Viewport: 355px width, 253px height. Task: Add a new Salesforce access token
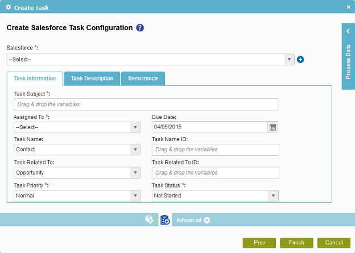(300, 60)
